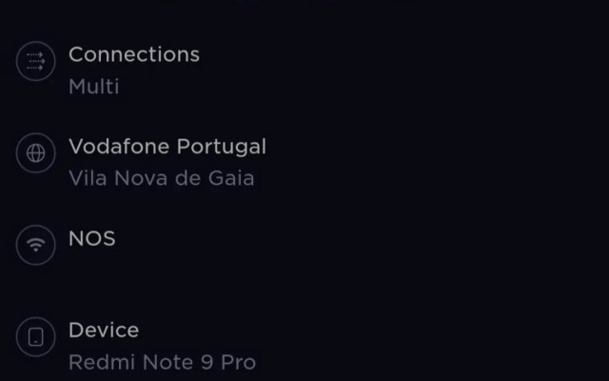The width and height of the screenshot is (609, 381).
Task: Click the word Pro in the device model
Action: pos(238,362)
